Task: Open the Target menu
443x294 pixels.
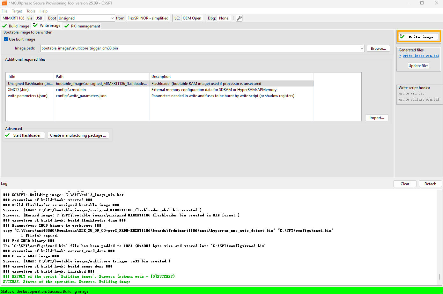Action: click(x=17, y=11)
